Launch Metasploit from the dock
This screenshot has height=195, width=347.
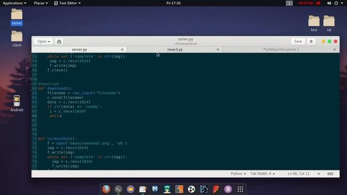click(x=155, y=189)
